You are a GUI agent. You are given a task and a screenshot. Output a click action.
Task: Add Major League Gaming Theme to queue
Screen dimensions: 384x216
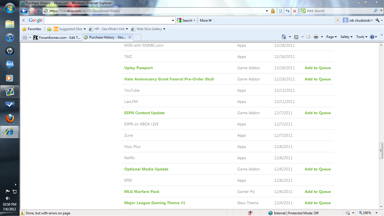(x=318, y=203)
